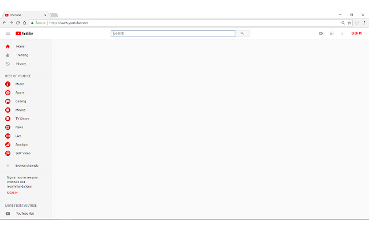369x231 pixels.
Task: Click the address bar URL
Action: pyautogui.click(x=69, y=23)
